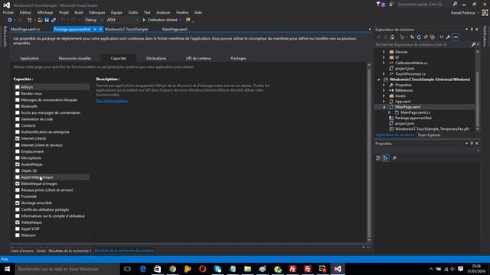Select Package.appxmanifest in Solution Explorer
Image resolution: width=490 pixels, height=275 pixels.
(x=413, y=118)
